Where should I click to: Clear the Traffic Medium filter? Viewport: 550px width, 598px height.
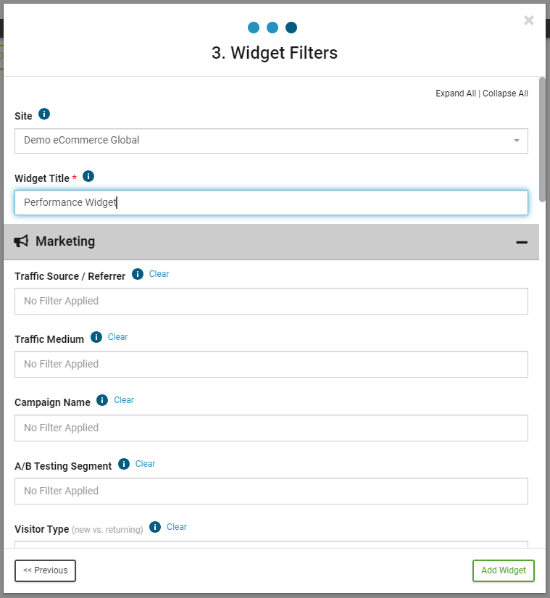point(117,337)
